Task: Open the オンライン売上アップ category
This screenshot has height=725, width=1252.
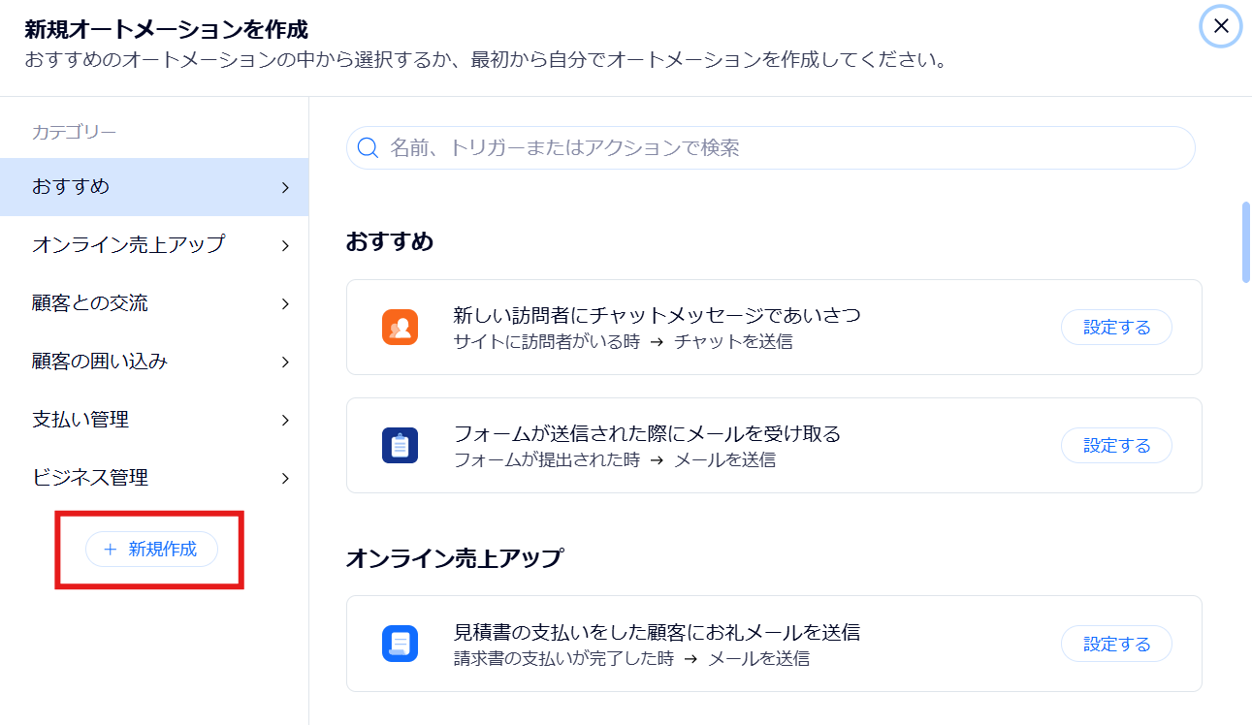Action: [128, 244]
